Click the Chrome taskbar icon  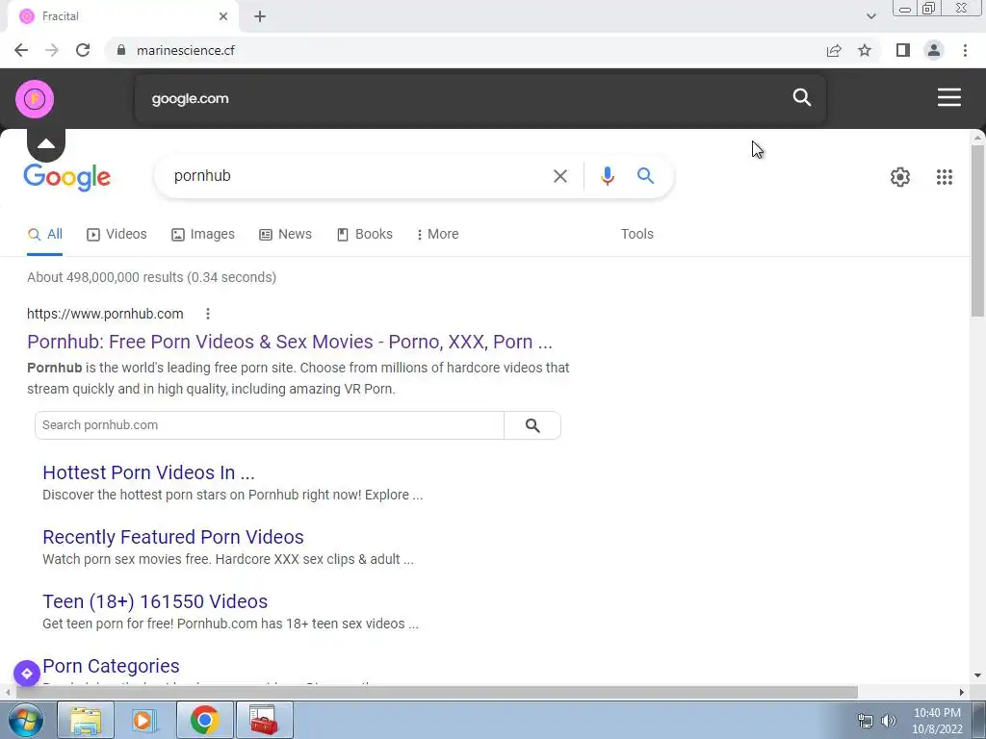[x=204, y=720]
